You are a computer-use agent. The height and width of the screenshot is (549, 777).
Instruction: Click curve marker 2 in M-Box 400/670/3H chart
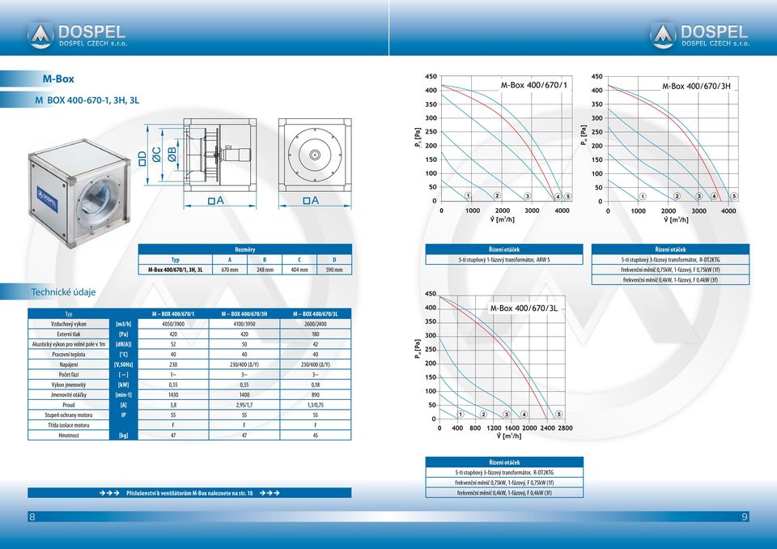(x=677, y=196)
